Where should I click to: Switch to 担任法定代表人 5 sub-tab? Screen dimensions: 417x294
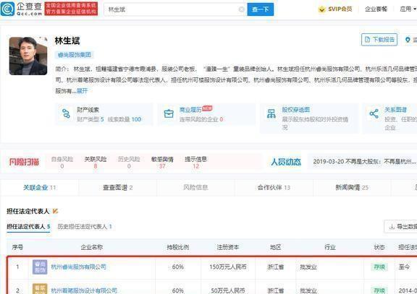(28, 227)
